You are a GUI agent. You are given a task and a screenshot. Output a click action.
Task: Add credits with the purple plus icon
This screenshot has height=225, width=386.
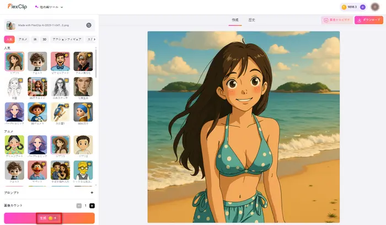point(362,7)
